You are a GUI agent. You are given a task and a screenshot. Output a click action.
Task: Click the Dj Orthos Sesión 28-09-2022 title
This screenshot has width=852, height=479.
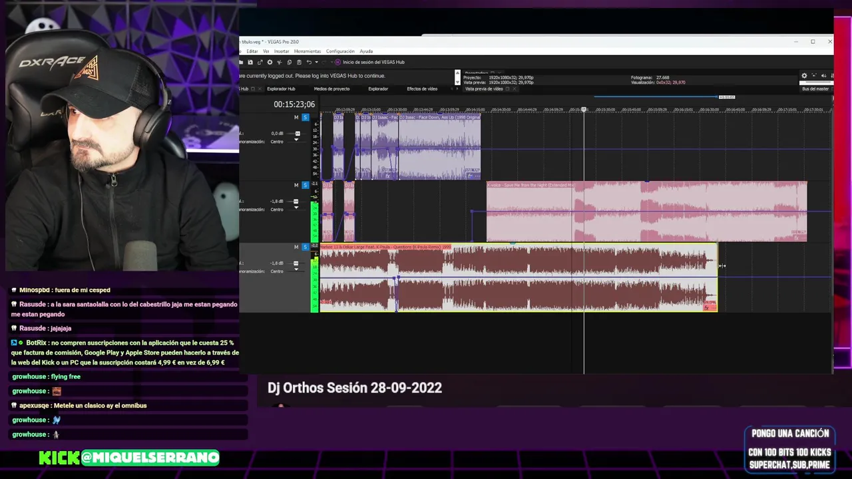(355, 388)
